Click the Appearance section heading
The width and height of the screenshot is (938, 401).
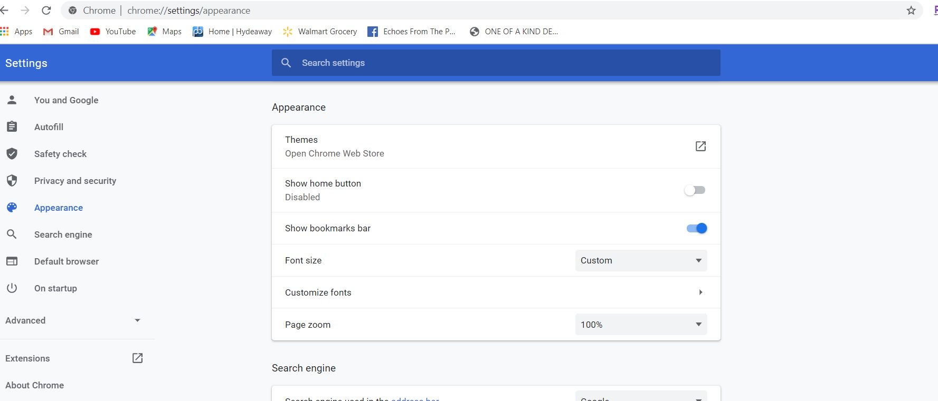pos(299,107)
